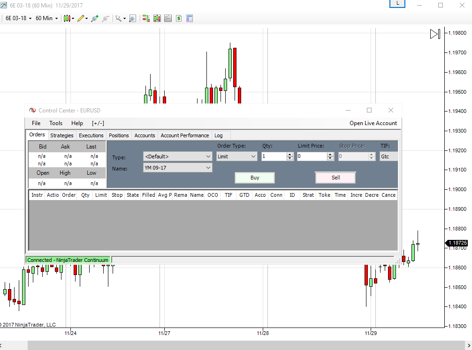Click the Instr column header

(37, 195)
